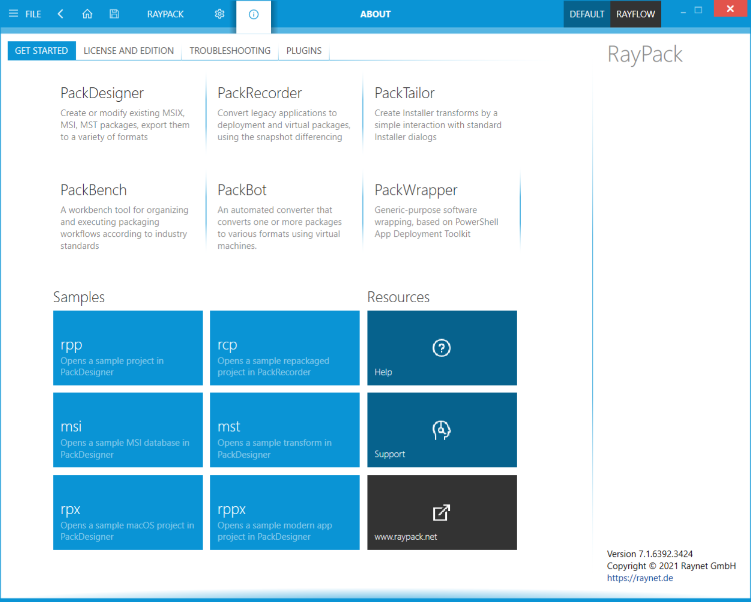751x602 pixels.
Task: Maximize the RayPack window
Action: click(698, 10)
